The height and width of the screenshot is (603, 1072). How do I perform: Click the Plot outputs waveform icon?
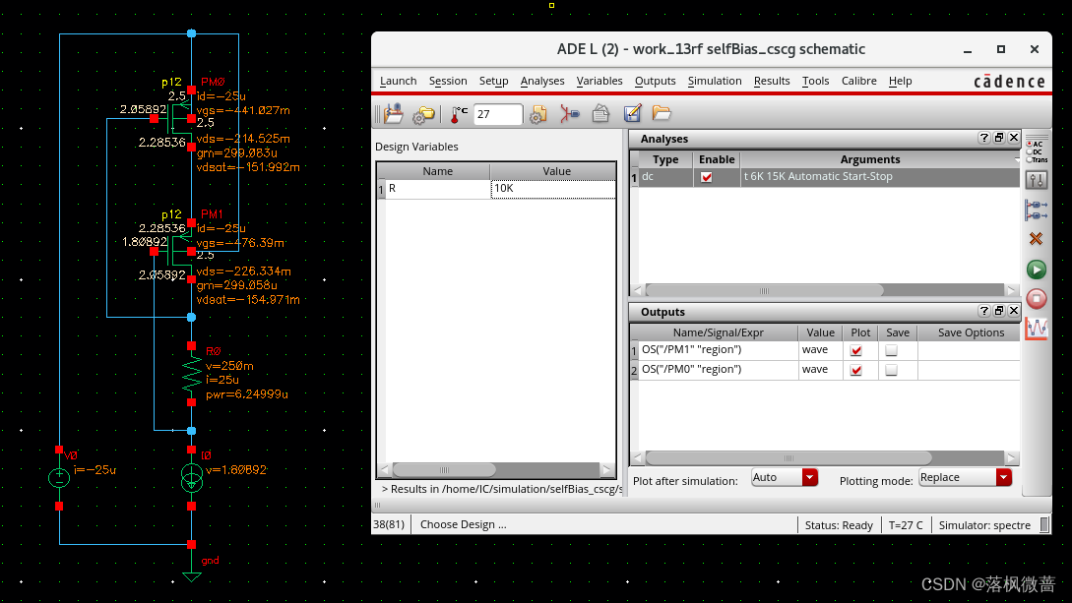[1036, 329]
